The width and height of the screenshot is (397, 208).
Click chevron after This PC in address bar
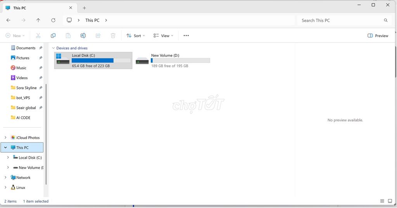pyautogui.click(x=106, y=20)
